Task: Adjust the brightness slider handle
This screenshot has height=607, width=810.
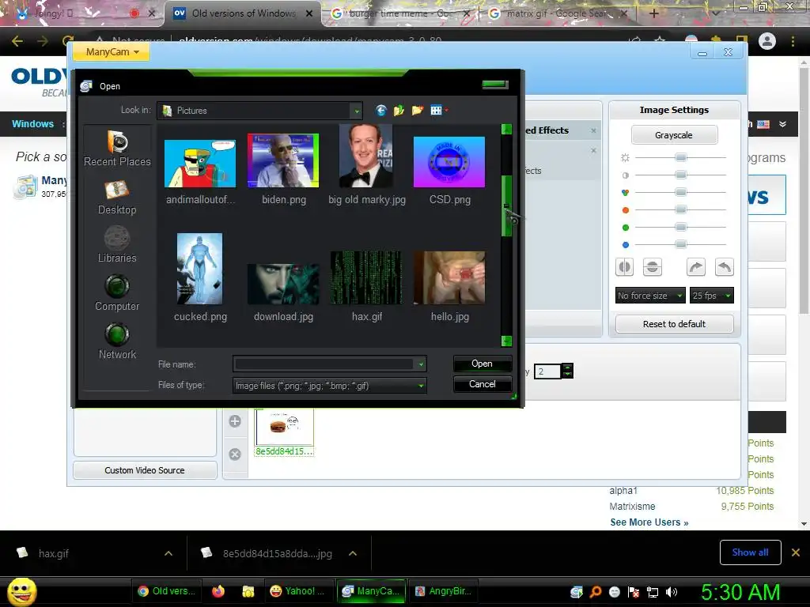Action: point(681,157)
